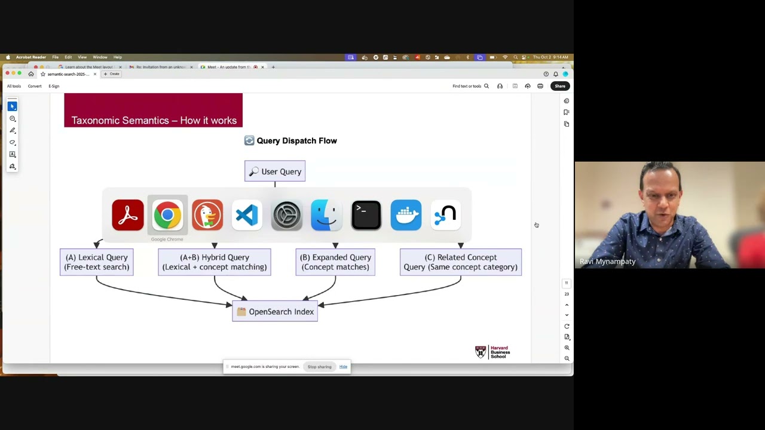The image size is (765, 430).
Task: Print the PDF document
Action: [540, 86]
